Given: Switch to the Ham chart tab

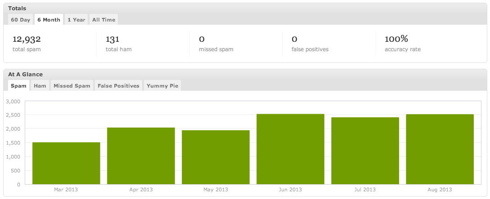Looking at the screenshot, I should [x=40, y=86].
